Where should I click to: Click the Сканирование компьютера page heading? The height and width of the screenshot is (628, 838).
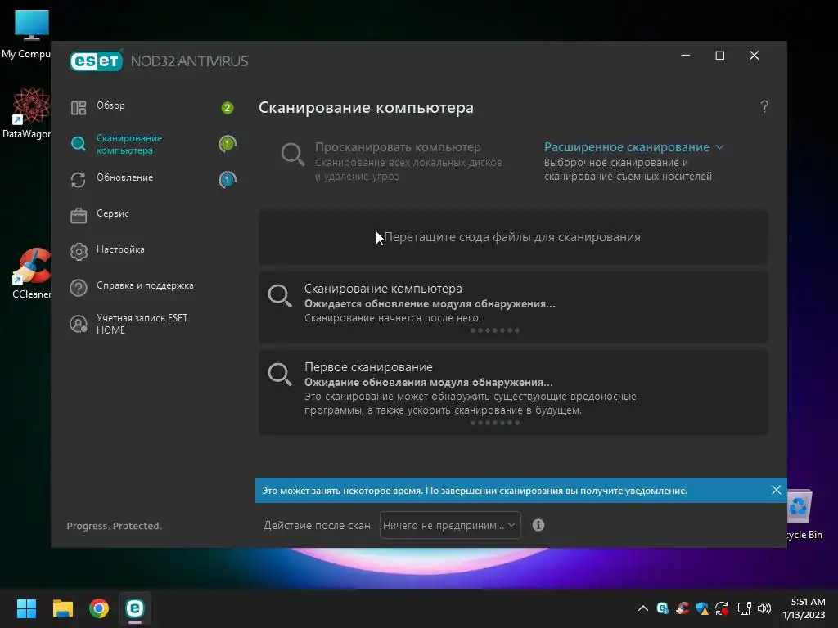pyautogui.click(x=366, y=107)
